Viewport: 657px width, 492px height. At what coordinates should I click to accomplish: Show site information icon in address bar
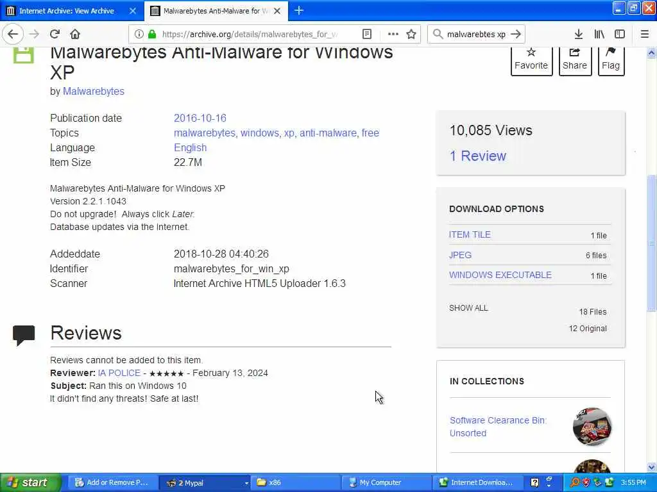(139, 34)
